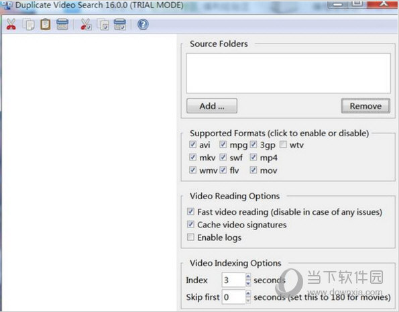The image size is (399, 312).
Task: Enable the wtv format checkbox
Action: (x=283, y=145)
